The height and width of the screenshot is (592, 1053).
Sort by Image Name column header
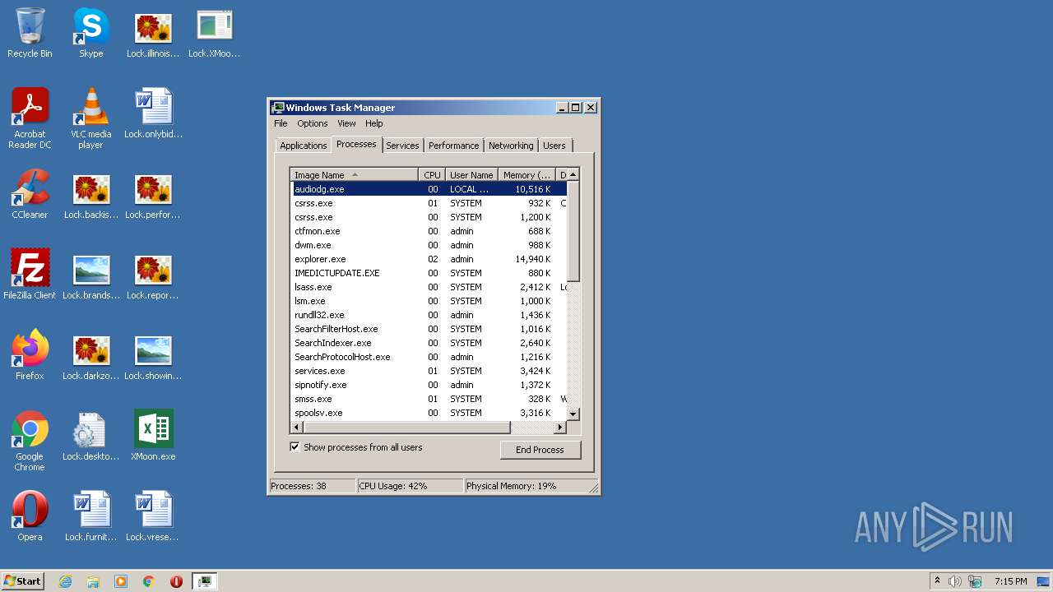(x=355, y=175)
